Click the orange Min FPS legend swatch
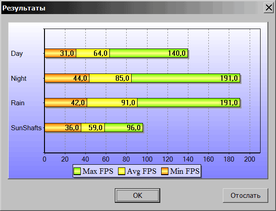The image size is (276, 211). click(x=163, y=172)
